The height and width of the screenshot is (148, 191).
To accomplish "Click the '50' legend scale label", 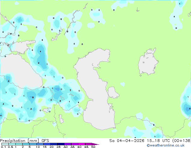I will coord(93,147).
